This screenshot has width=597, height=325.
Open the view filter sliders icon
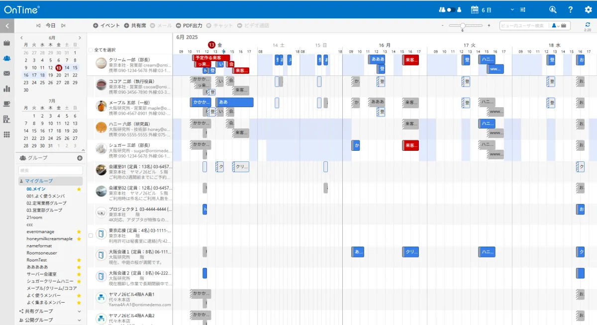(523, 9)
